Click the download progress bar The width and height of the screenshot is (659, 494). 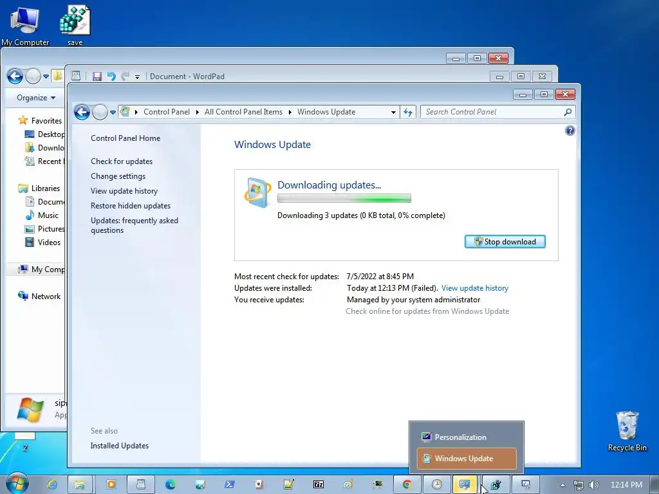click(344, 198)
